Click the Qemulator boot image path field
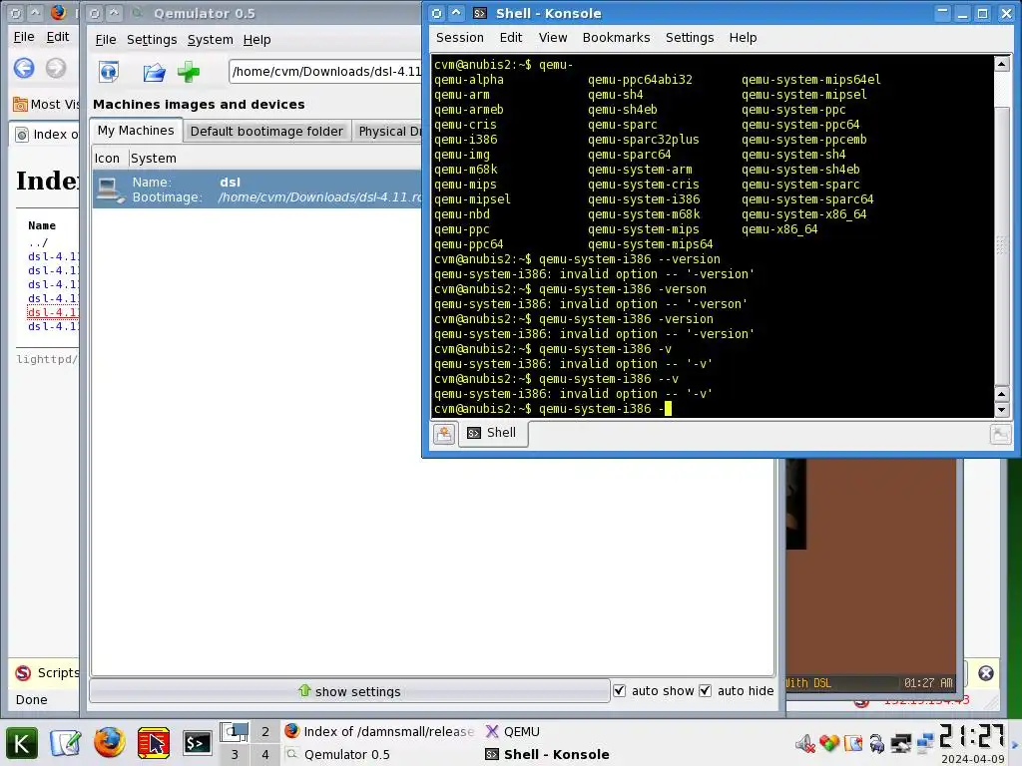The height and width of the screenshot is (766, 1022). point(326,72)
